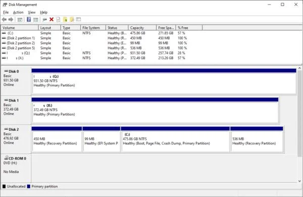Open the Help menu
The width and height of the screenshot is (303, 197).
pyautogui.click(x=43, y=12)
